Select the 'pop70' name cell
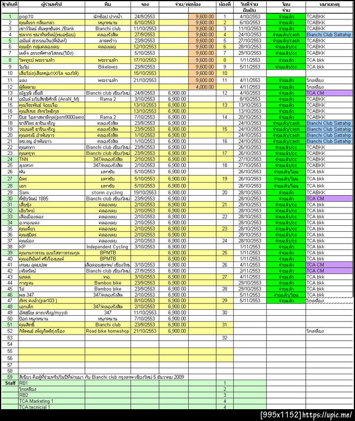The image size is (355, 421). tap(51, 17)
